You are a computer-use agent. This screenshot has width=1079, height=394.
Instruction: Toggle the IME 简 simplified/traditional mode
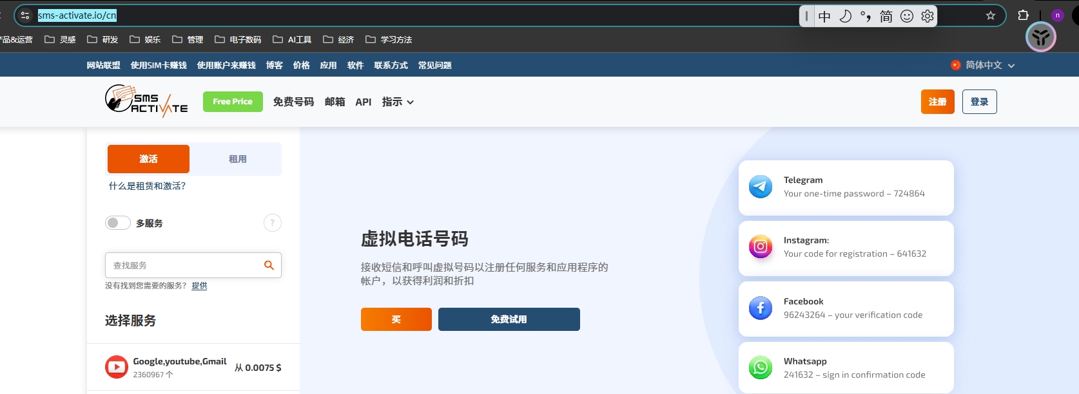(886, 16)
